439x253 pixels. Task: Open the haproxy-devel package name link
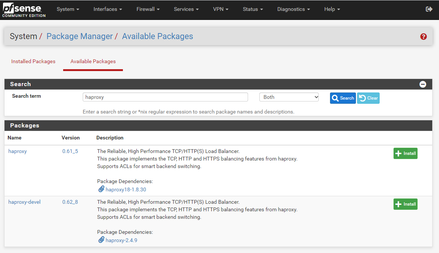pyautogui.click(x=24, y=202)
